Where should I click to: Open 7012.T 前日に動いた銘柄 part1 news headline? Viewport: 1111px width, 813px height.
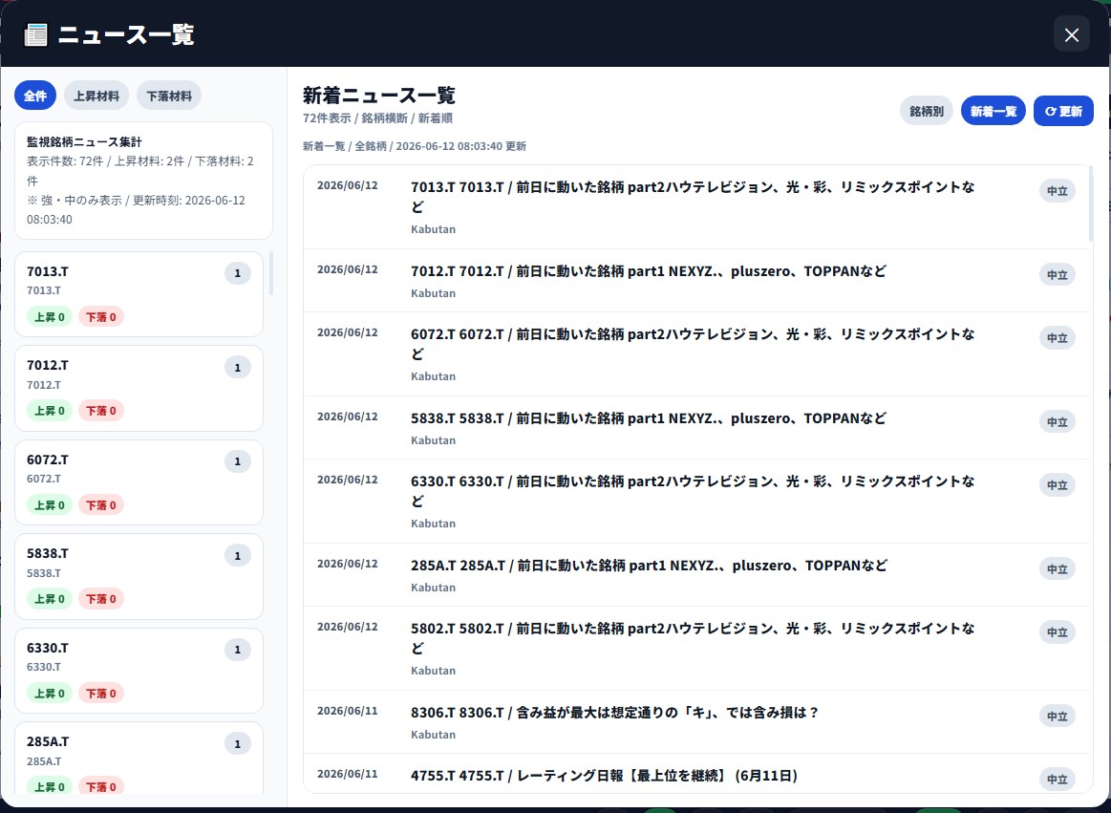point(649,270)
